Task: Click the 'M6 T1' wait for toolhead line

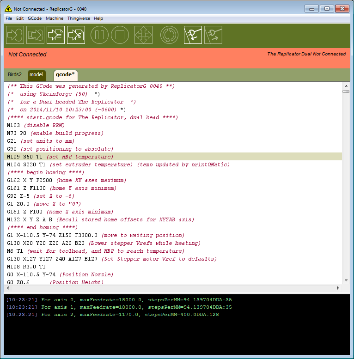Action: pos(96,251)
